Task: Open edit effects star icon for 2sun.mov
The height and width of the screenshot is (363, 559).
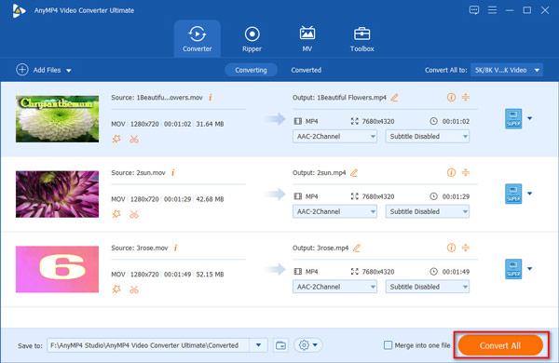Action: [116, 214]
